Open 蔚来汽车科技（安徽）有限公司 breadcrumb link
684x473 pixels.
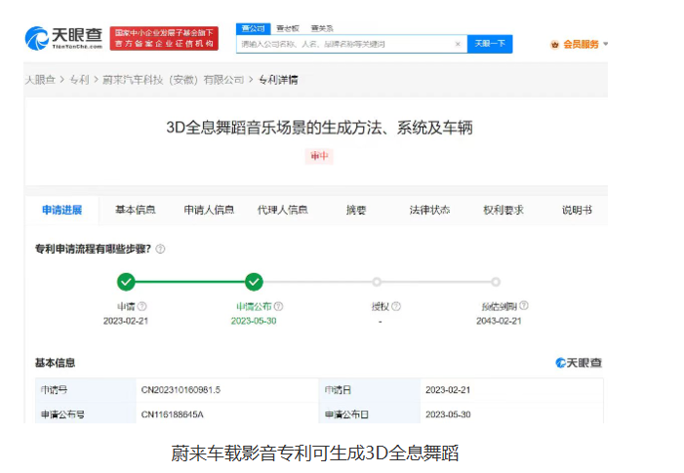[173, 80]
